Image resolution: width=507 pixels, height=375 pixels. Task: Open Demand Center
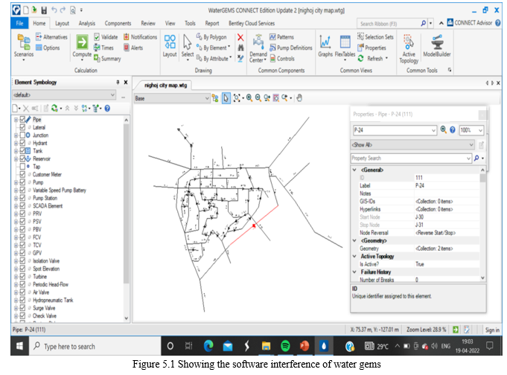258,48
